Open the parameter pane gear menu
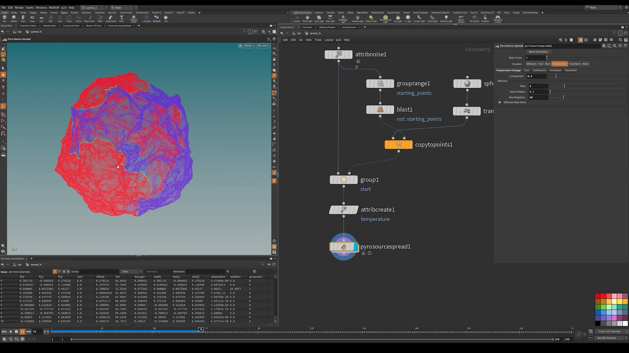629x353 pixels. point(604,46)
